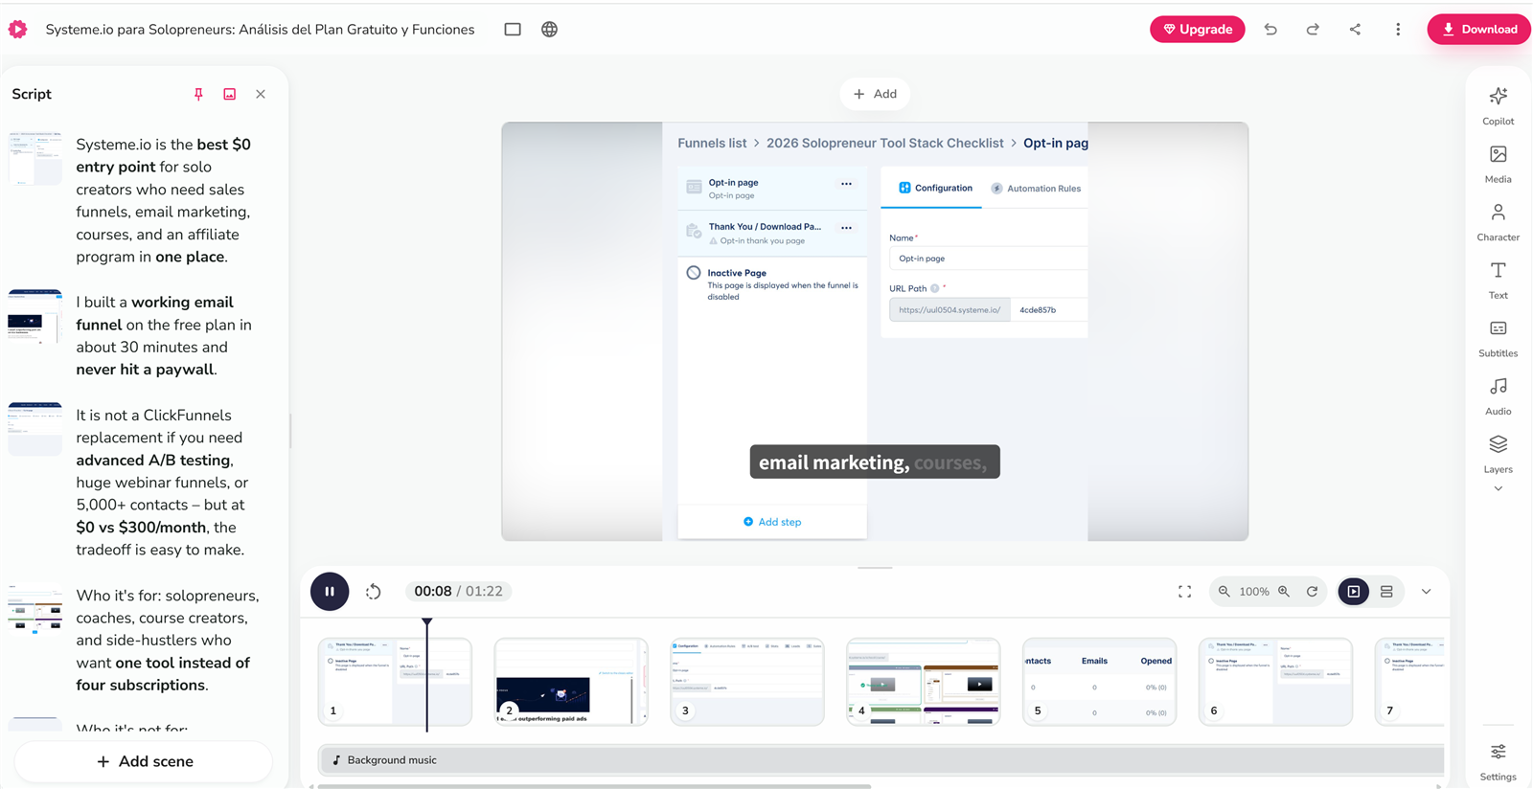Viewport: 1533px width, 789px height.
Task: Share the project
Action: (x=1355, y=30)
